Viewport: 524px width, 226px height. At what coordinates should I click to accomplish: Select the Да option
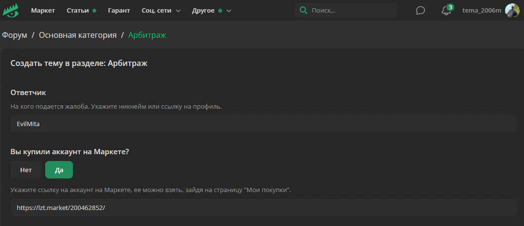pyautogui.click(x=59, y=170)
